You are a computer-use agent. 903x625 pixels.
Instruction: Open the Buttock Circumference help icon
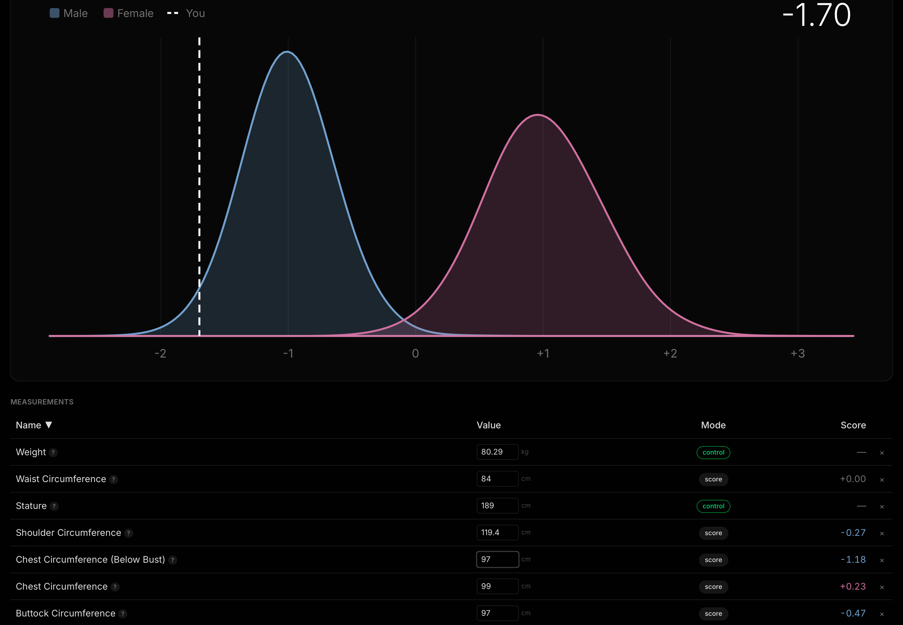tap(123, 614)
